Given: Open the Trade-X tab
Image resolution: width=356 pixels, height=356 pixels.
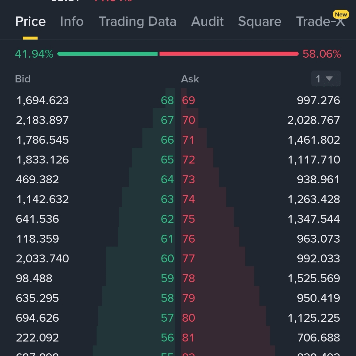Looking at the screenshot, I should tap(320, 21).
